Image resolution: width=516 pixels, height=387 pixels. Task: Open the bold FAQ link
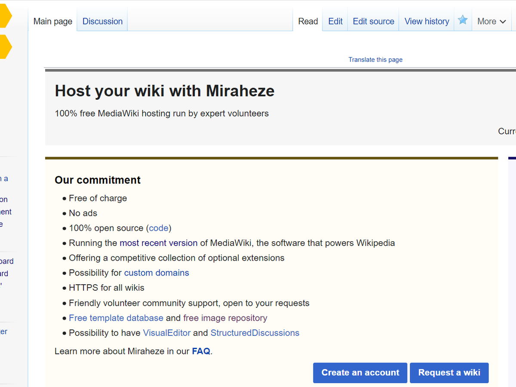(x=201, y=351)
